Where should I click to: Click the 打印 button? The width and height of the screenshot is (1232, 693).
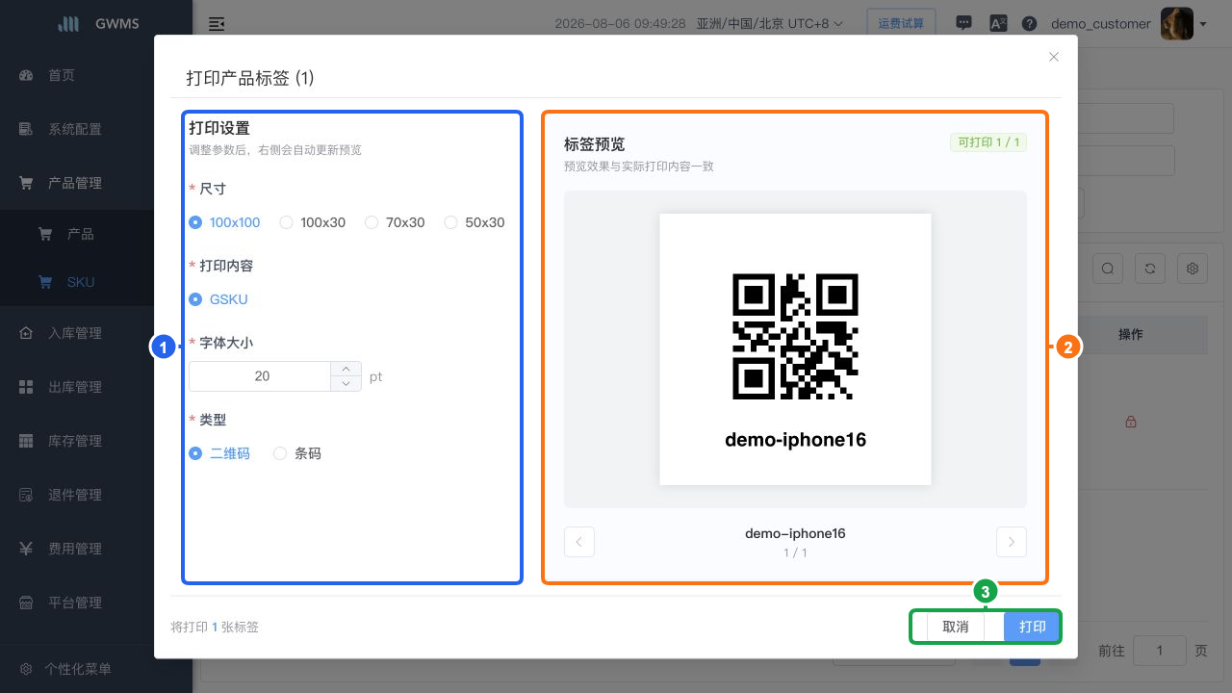point(1032,627)
